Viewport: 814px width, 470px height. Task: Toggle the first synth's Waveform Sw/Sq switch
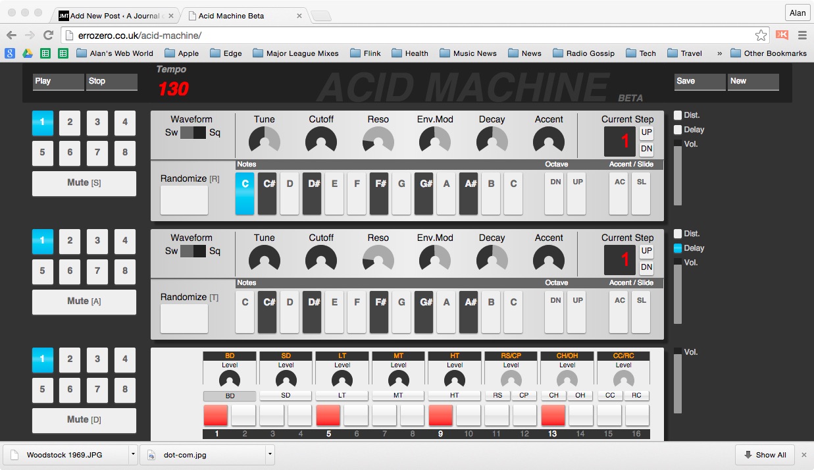[x=193, y=133]
